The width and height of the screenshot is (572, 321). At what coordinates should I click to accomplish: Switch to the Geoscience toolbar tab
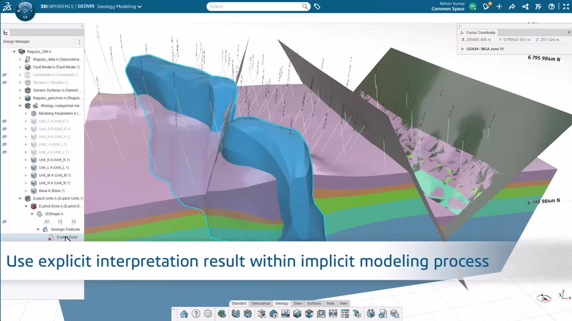coord(260,303)
